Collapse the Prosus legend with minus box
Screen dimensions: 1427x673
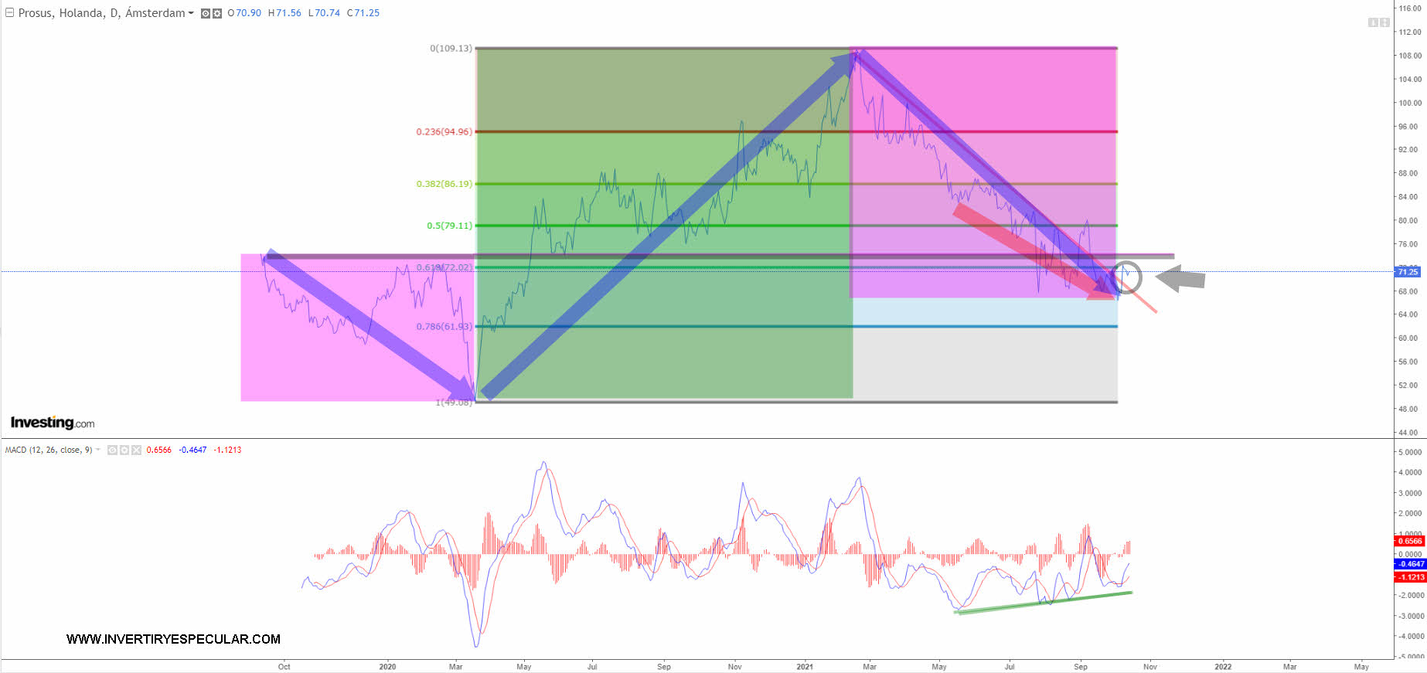pyautogui.click(x=10, y=13)
